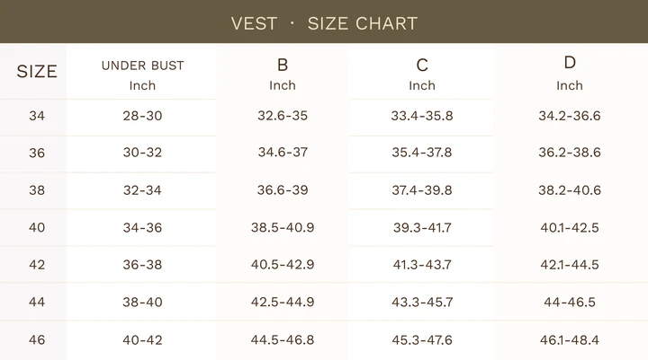Click size 40 row label
The height and width of the screenshot is (360, 648).
tap(37, 227)
